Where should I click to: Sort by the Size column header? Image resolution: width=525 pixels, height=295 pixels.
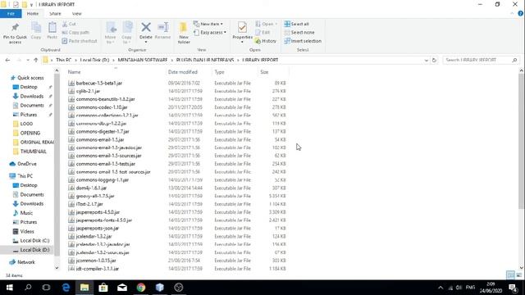264,72
